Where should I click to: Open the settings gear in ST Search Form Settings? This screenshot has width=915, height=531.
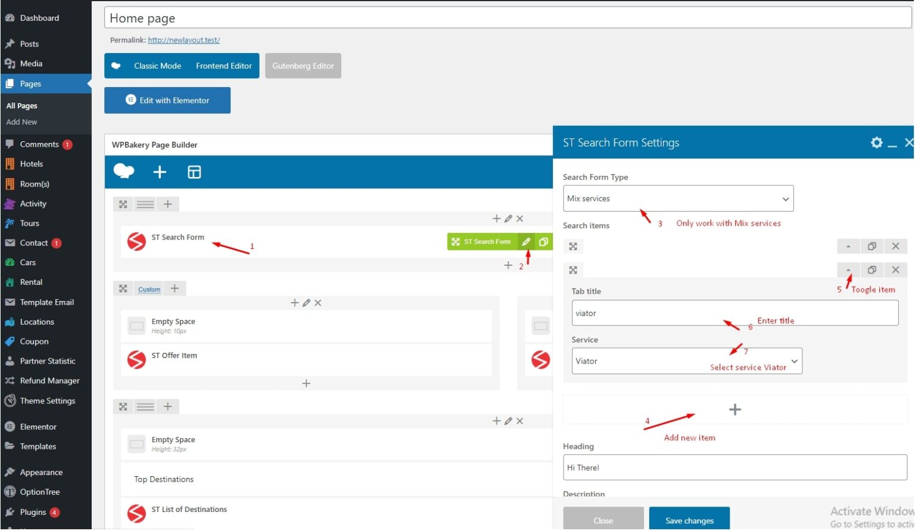tap(876, 142)
